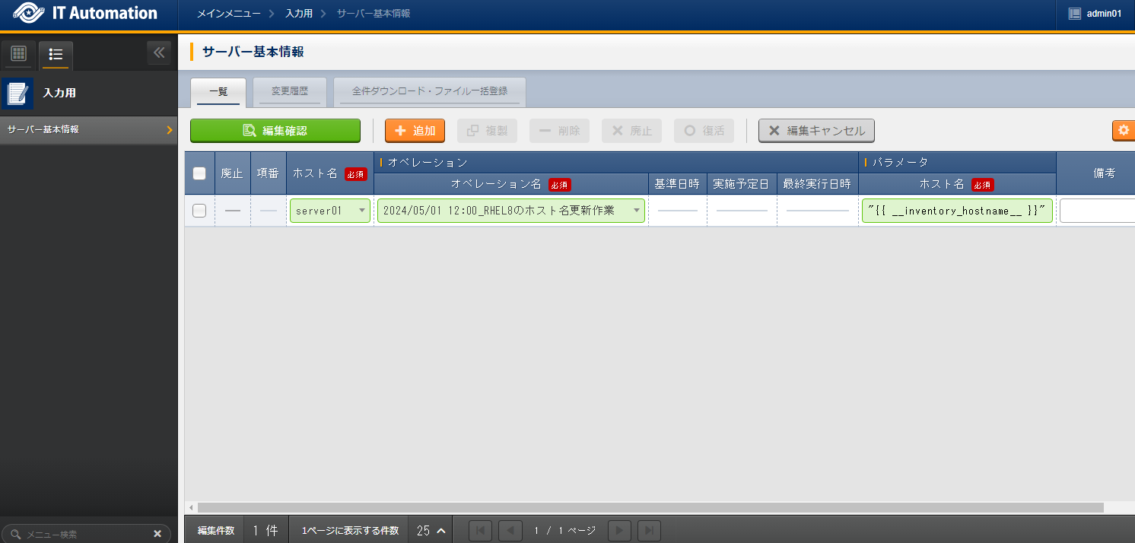Check the checkbox on the server01 row
1135x543 pixels.
click(199, 211)
